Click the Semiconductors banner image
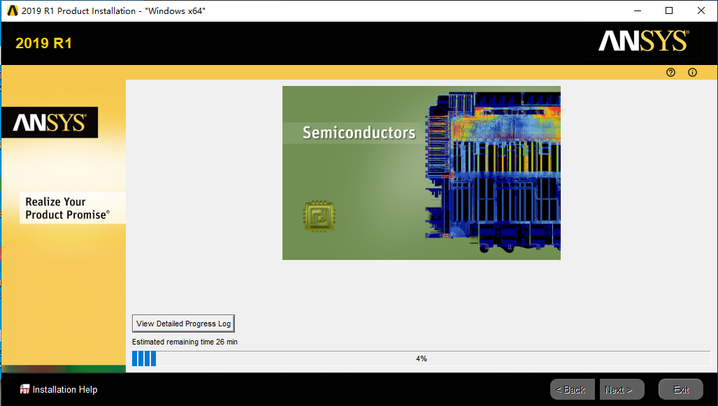This screenshot has height=406, width=718. [x=422, y=173]
